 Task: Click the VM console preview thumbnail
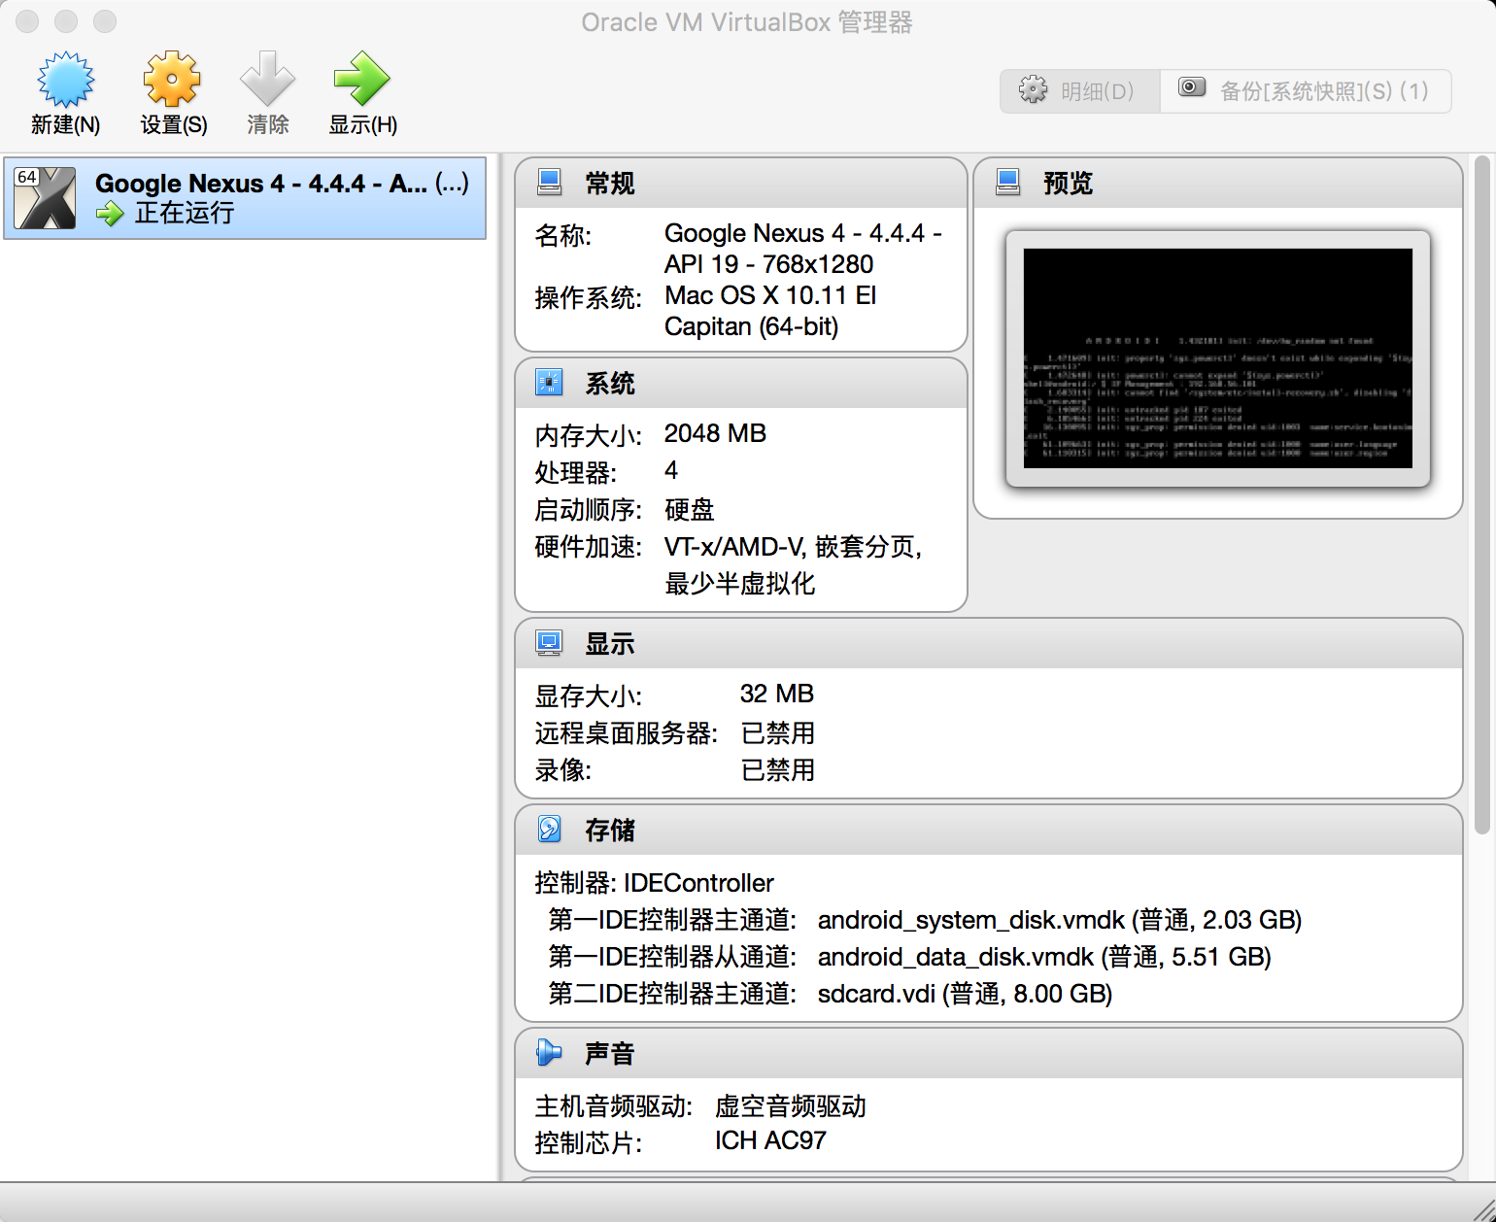[x=1218, y=358]
